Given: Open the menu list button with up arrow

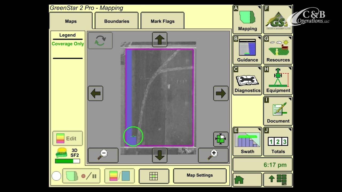Looking at the screenshot, I should (278, 180).
